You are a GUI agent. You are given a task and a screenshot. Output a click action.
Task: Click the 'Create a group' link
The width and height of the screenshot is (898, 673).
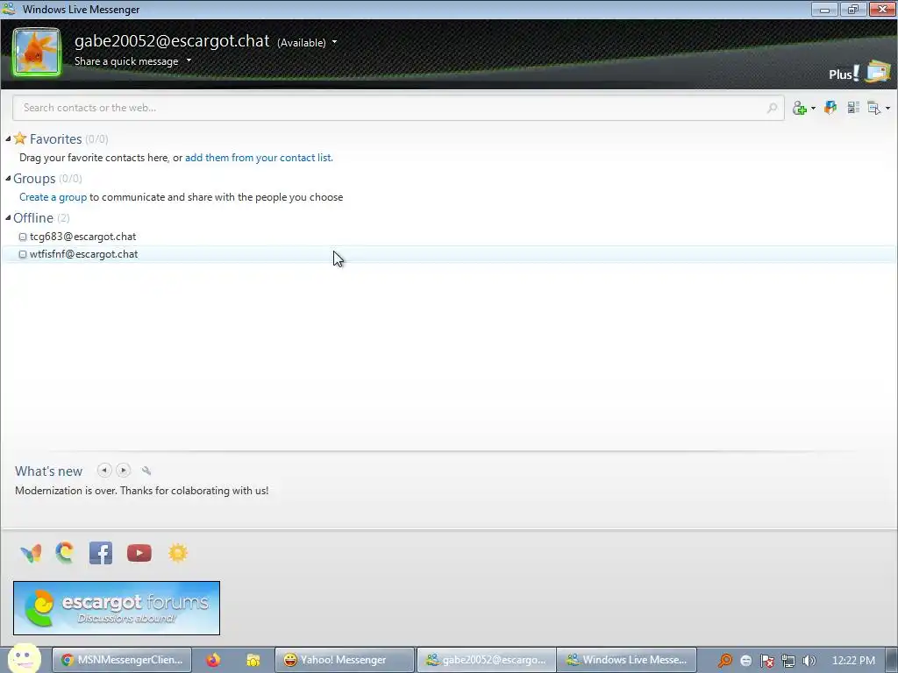(x=53, y=197)
